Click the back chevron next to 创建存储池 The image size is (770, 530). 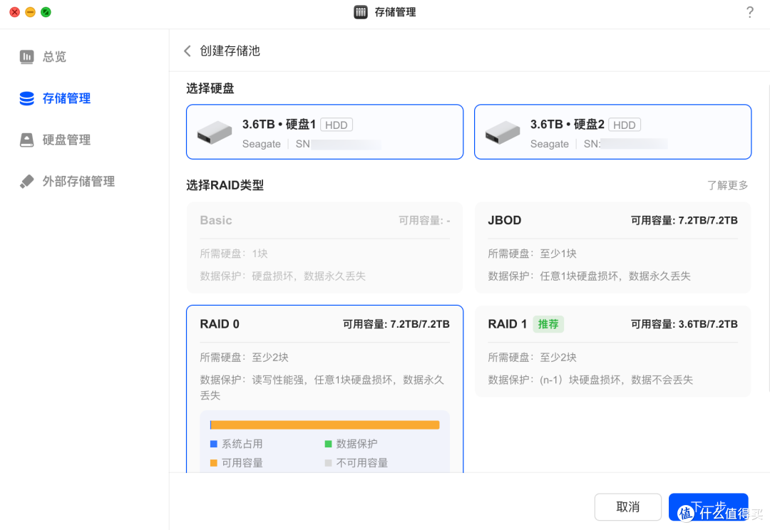(x=187, y=51)
